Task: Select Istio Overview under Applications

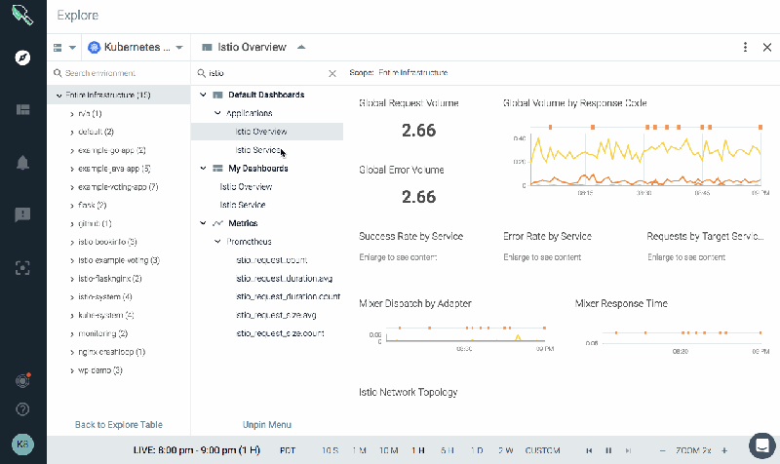Action: coord(261,132)
